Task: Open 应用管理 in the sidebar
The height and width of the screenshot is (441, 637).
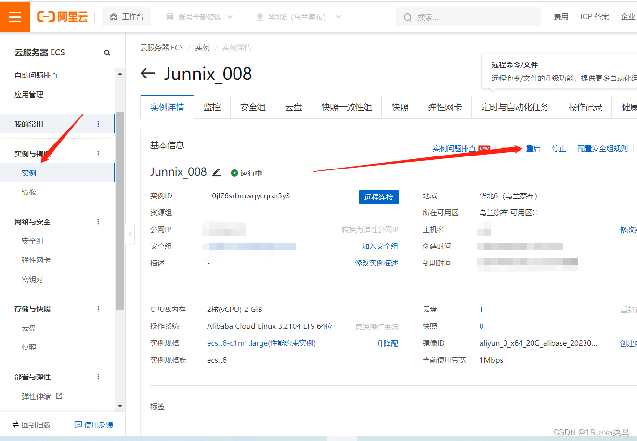Action: pos(29,95)
